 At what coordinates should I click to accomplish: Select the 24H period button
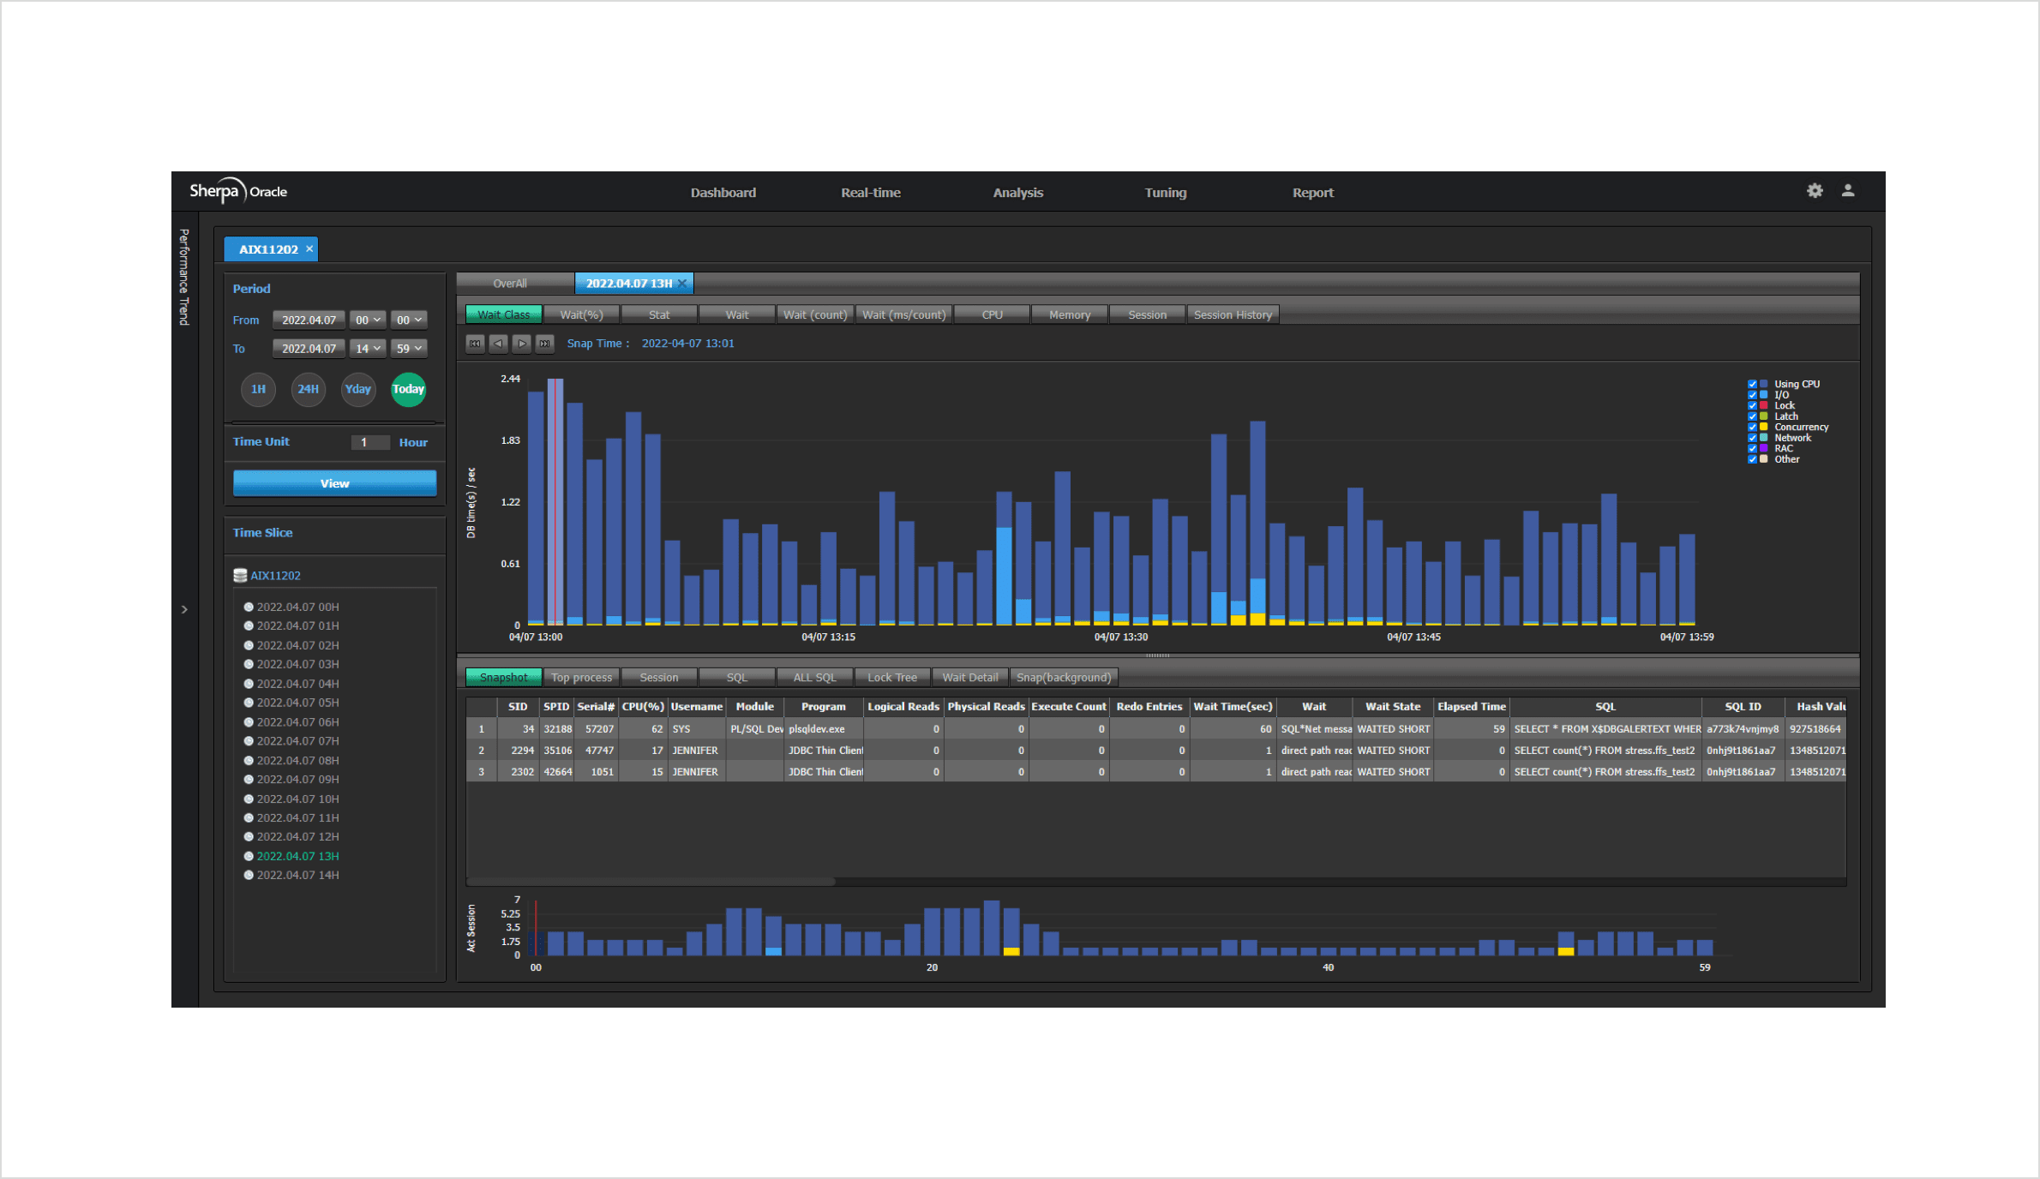[308, 390]
